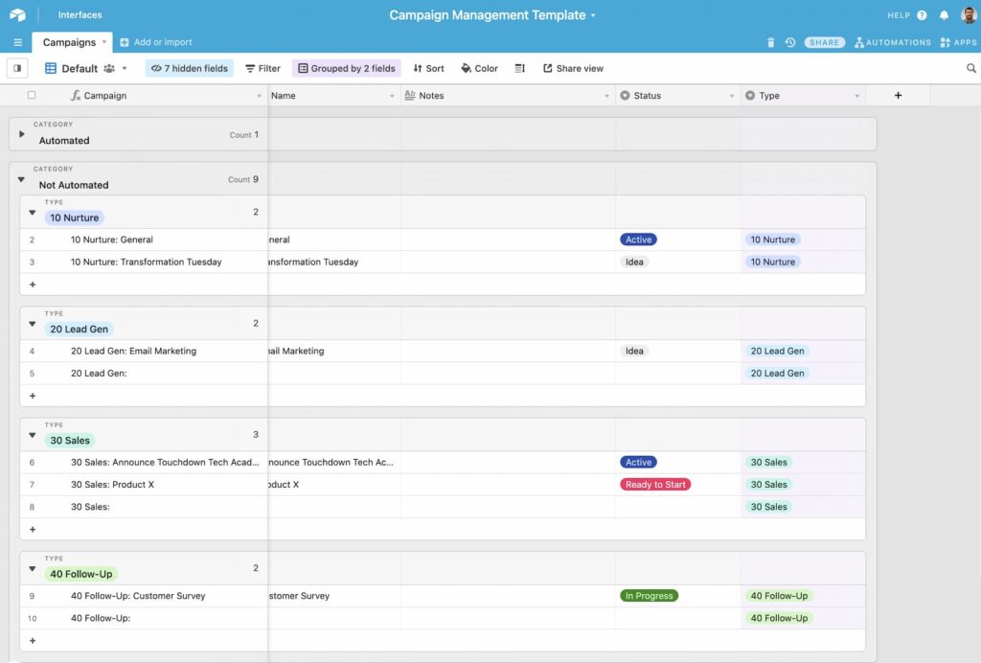Open the Color settings

click(x=478, y=68)
